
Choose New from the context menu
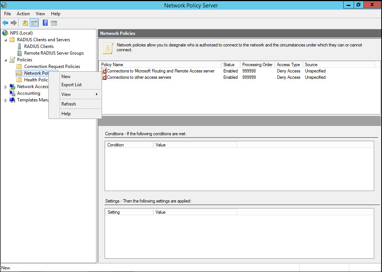(x=66, y=77)
